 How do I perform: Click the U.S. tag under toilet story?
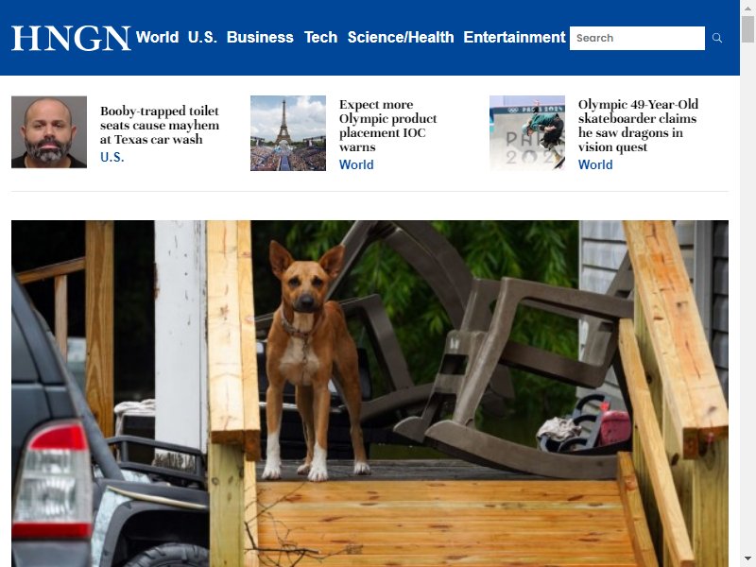point(112,157)
